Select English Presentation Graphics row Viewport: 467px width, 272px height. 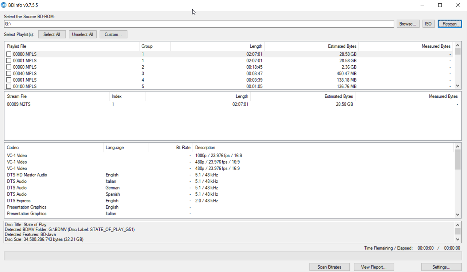click(229, 207)
